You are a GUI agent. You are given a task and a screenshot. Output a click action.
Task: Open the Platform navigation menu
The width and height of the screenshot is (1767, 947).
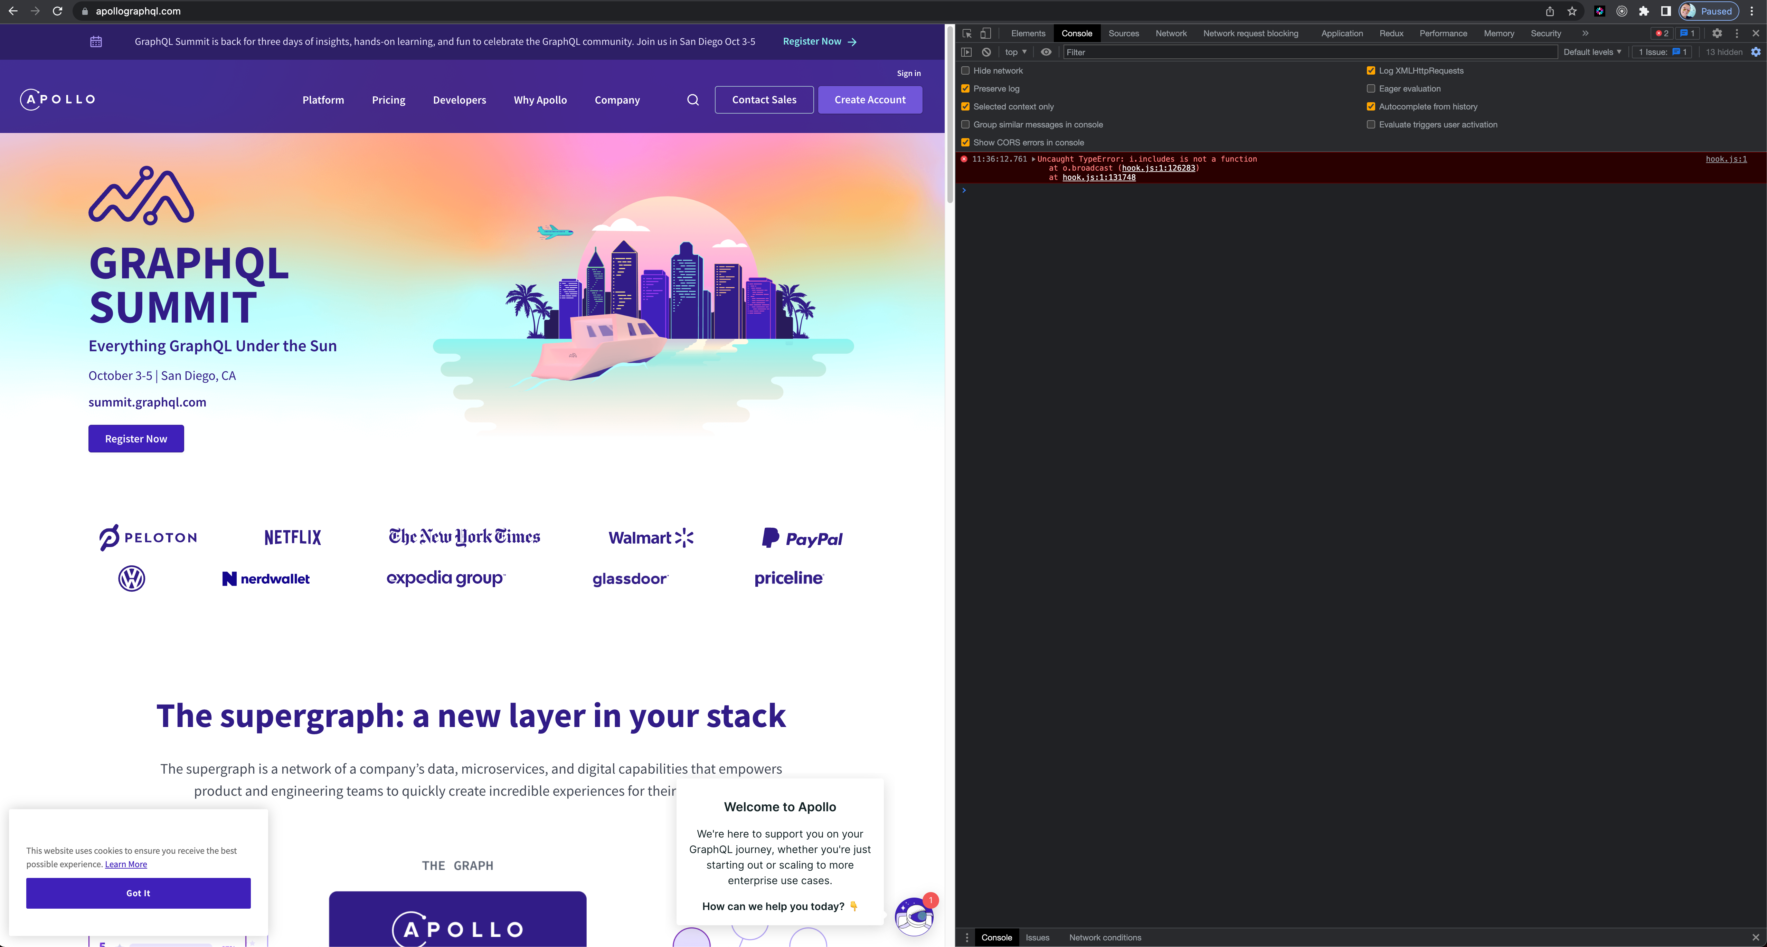[323, 99]
